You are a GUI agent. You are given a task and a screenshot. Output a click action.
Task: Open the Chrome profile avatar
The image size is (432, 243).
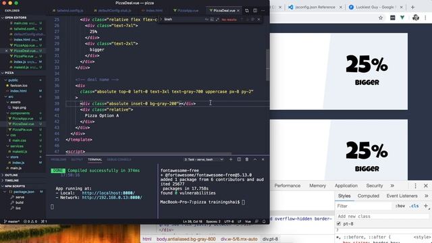(416, 18)
